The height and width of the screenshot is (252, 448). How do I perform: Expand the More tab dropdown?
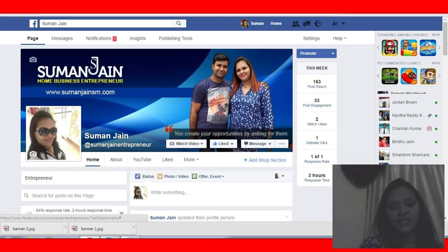(191, 160)
